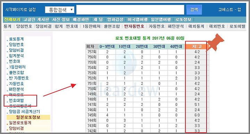The width and height of the screenshot is (250, 134).
Task: Open 로또띠별 in the submenu bar
Action: tap(237, 26)
